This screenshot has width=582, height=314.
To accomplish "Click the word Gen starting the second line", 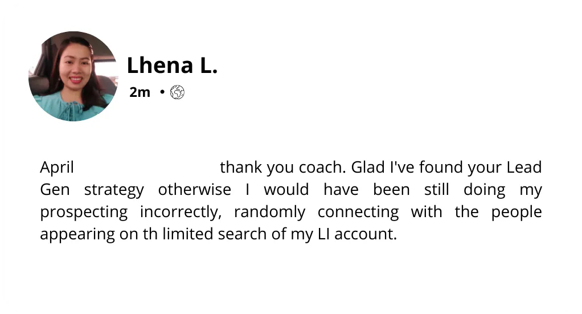I will point(55,190).
